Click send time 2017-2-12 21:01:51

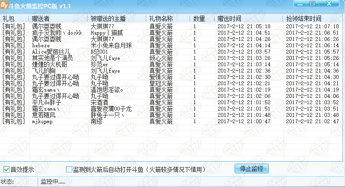click(x=244, y=109)
